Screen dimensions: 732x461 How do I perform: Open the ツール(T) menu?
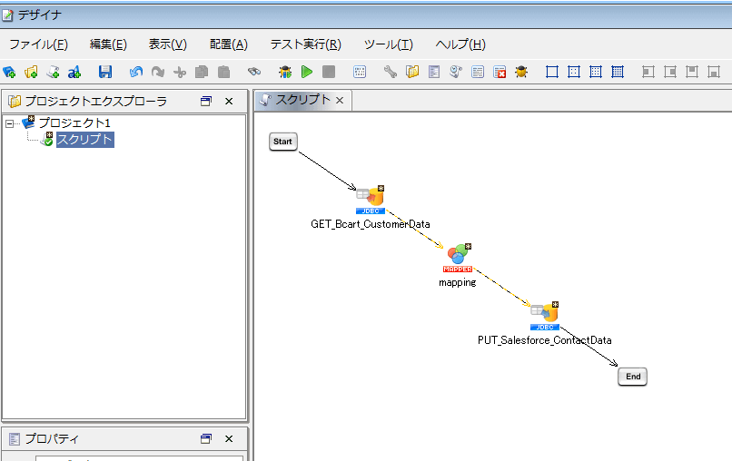389,44
